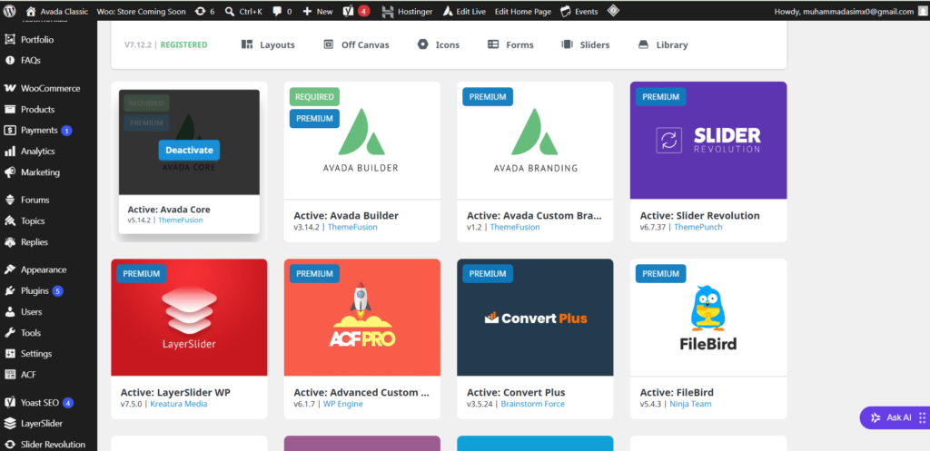Click the Appearance paintbrush icon
Image resolution: width=930 pixels, height=451 pixels.
click(9, 270)
